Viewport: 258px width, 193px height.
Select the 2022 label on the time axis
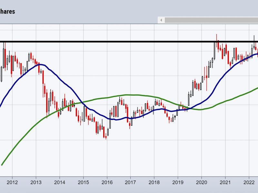249,182
